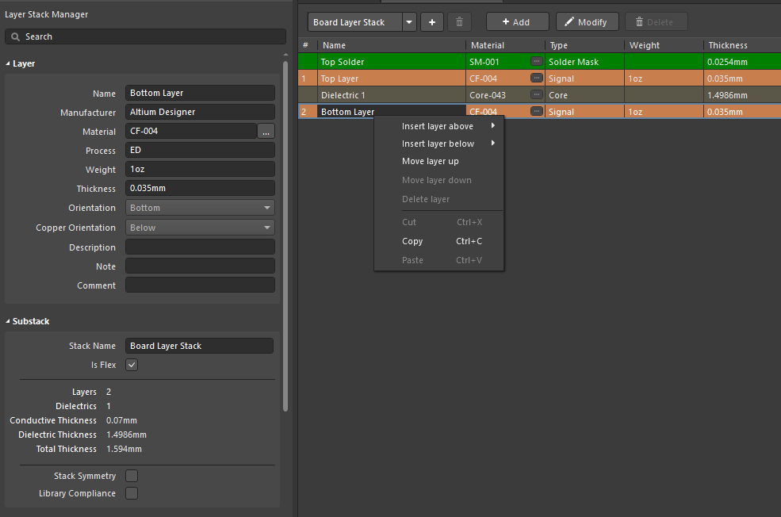This screenshot has height=517, width=781.
Task: Click the Thickness input field
Action: [x=200, y=189]
